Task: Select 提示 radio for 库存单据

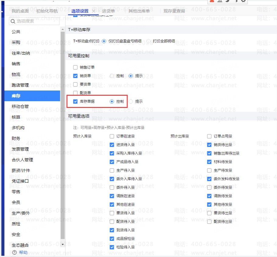Action: pyautogui.click(x=131, y=102)
